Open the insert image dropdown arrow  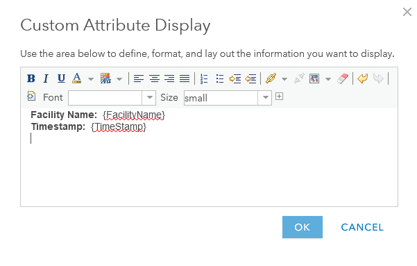328,78
